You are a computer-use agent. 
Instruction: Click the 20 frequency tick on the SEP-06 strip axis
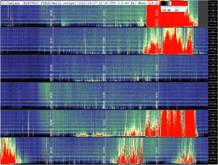click(213, 43)
